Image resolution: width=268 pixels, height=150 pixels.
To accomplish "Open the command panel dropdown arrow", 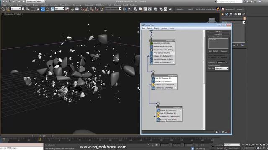I will 244,22.
